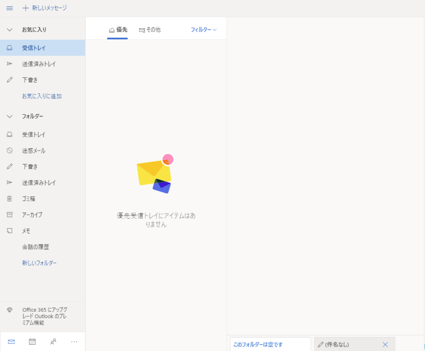The image size is (425, 351).
Task: Click the 新しいフォルダー link
Action: 39,263
